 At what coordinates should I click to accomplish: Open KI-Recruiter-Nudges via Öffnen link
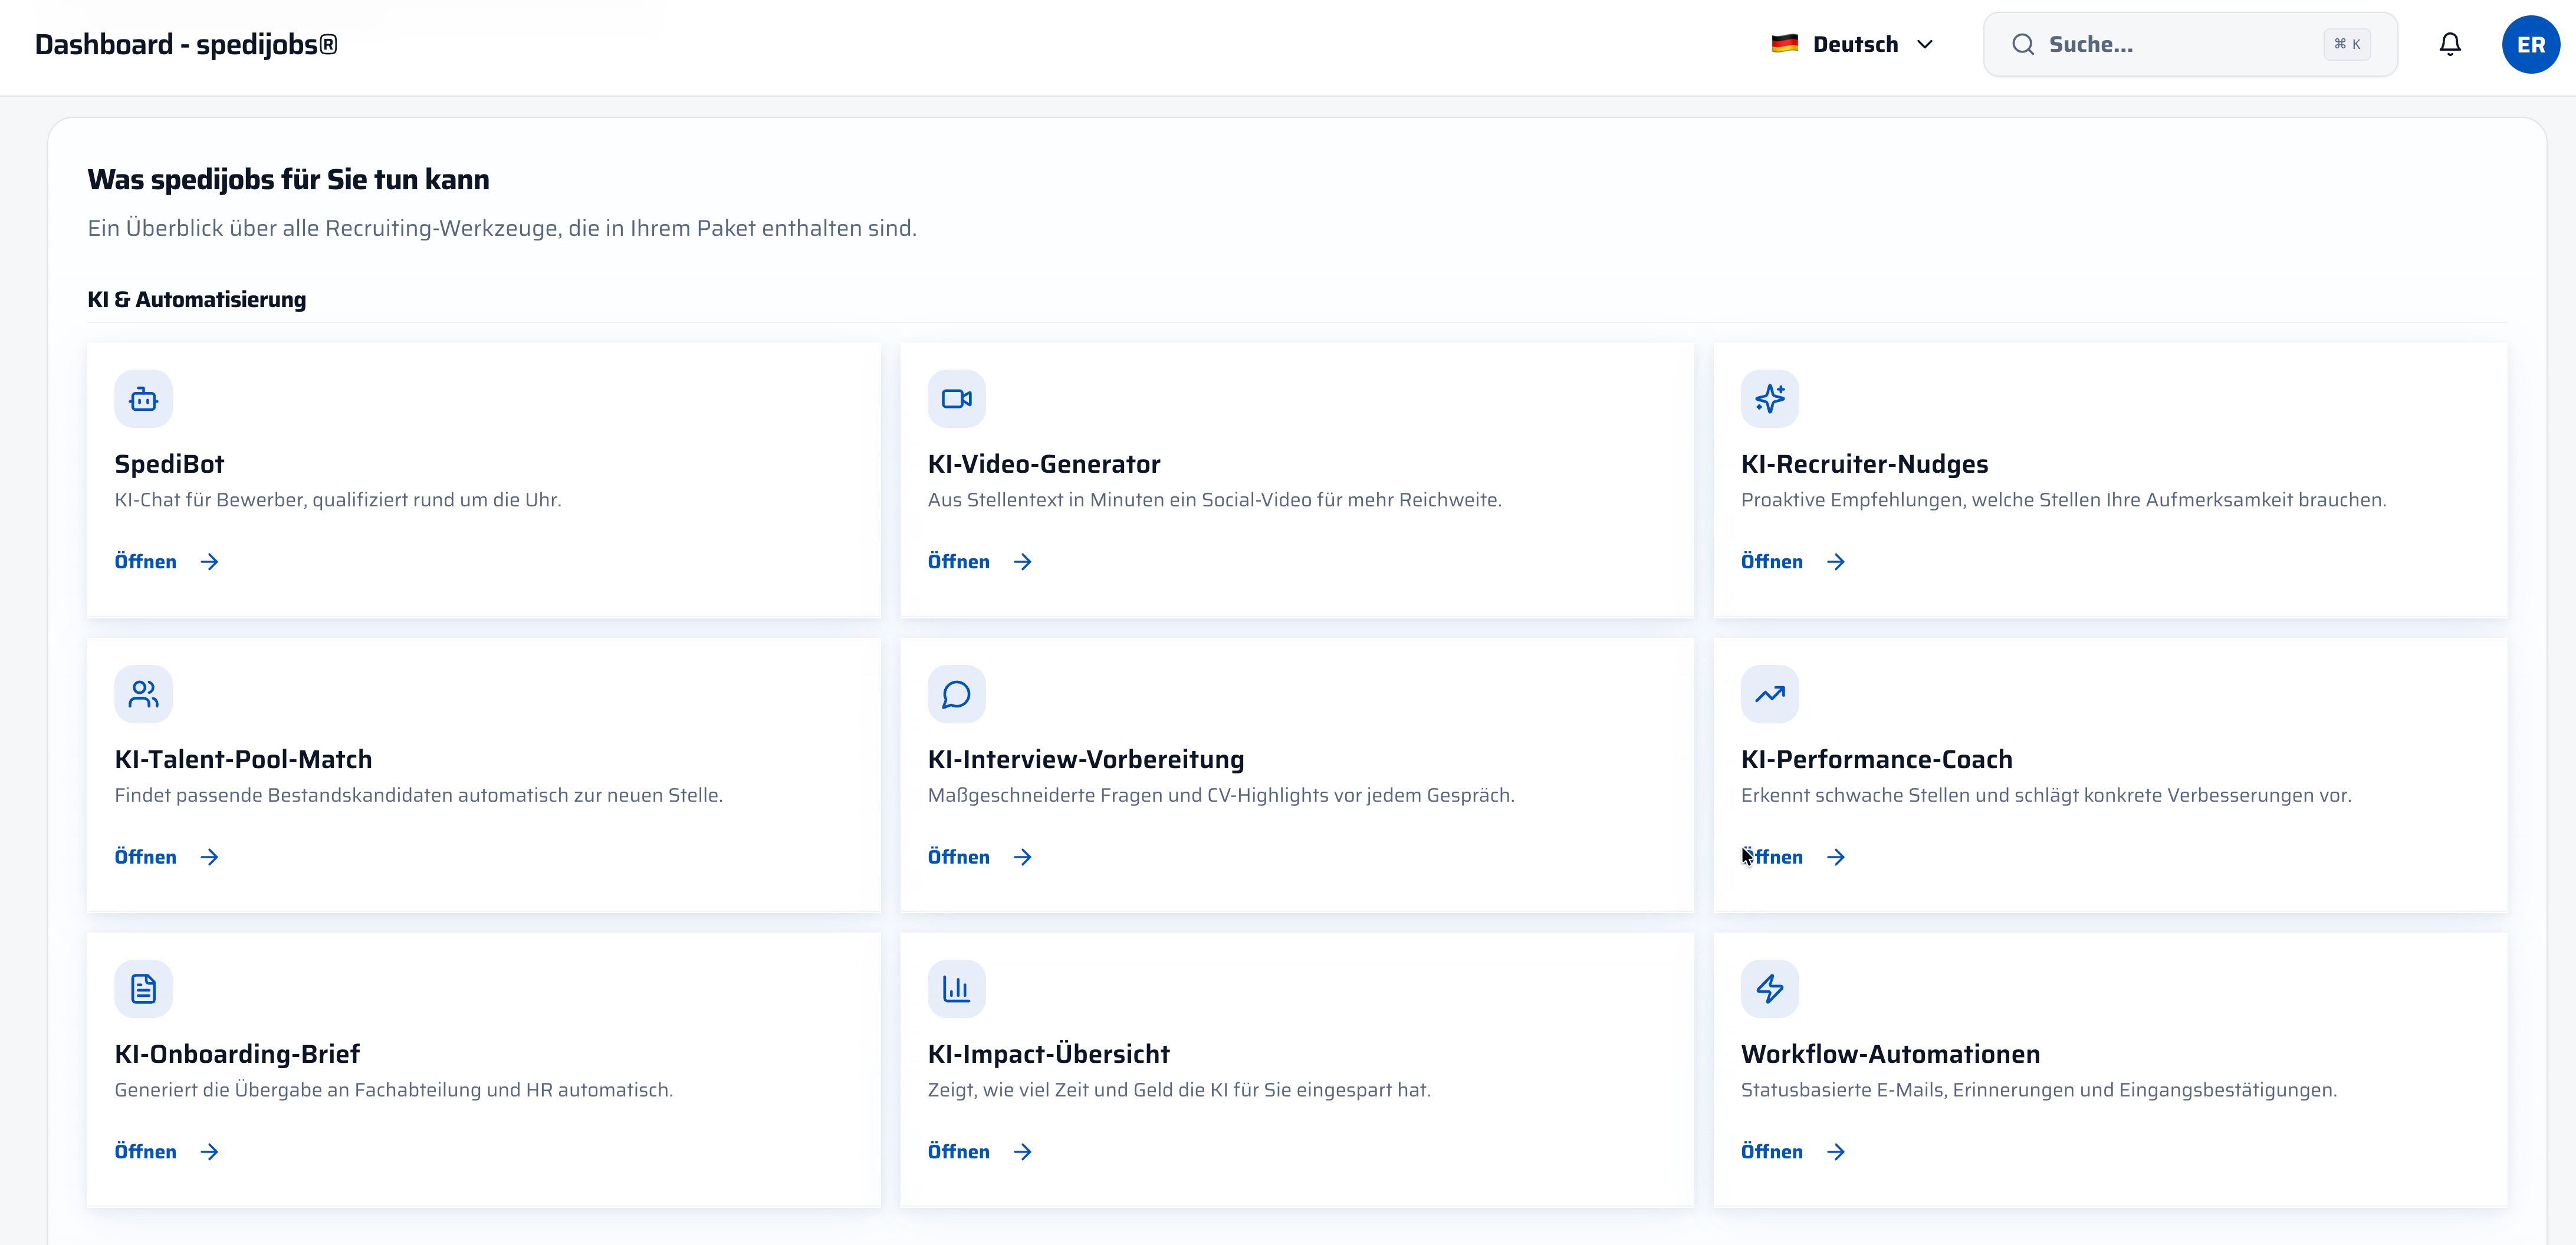(x=1793, y=562)
